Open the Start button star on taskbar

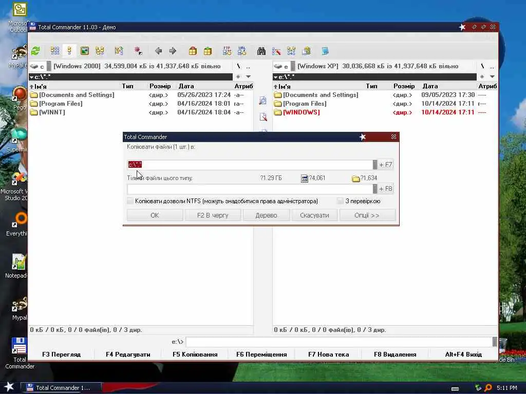9,387
